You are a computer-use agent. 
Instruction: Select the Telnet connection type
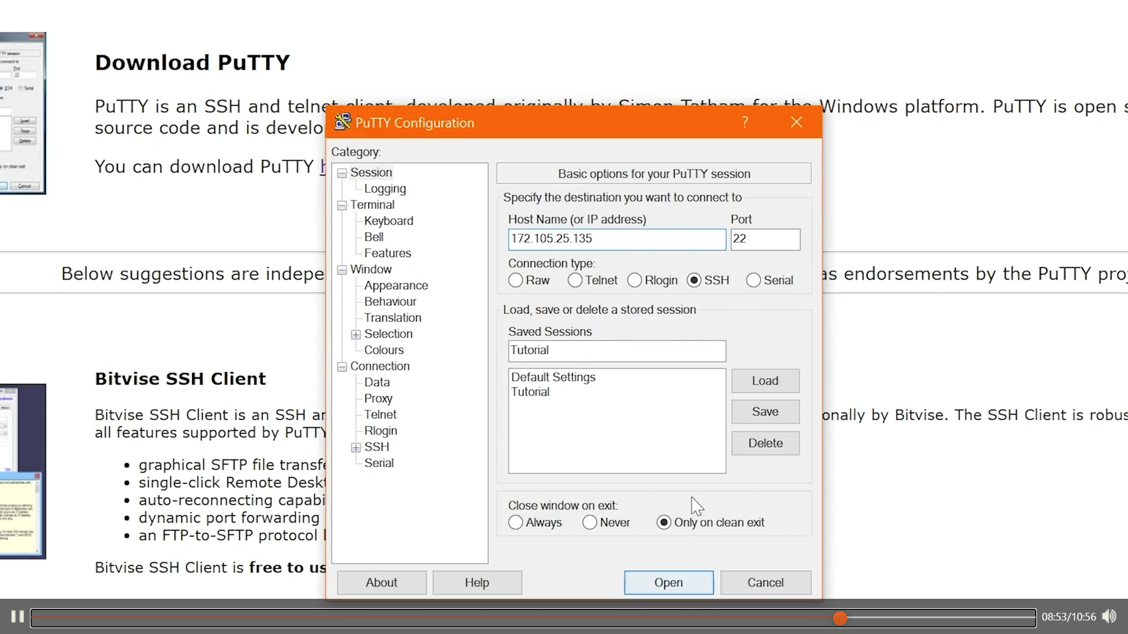575,281
